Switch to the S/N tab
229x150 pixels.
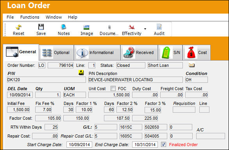click(170, 52)
